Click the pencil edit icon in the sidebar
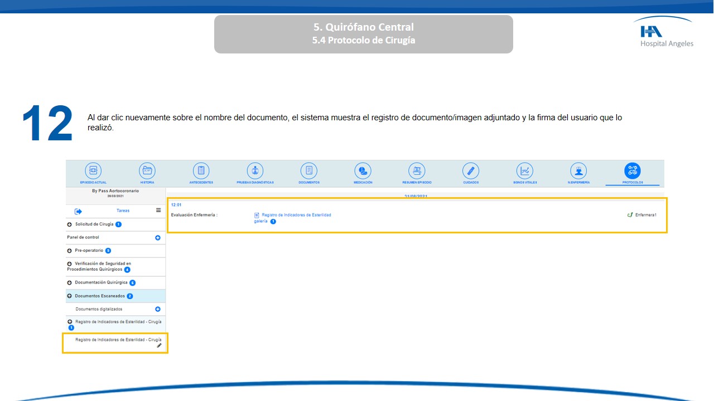This screenshot has height=401, width=714. [x=159, y=346]
